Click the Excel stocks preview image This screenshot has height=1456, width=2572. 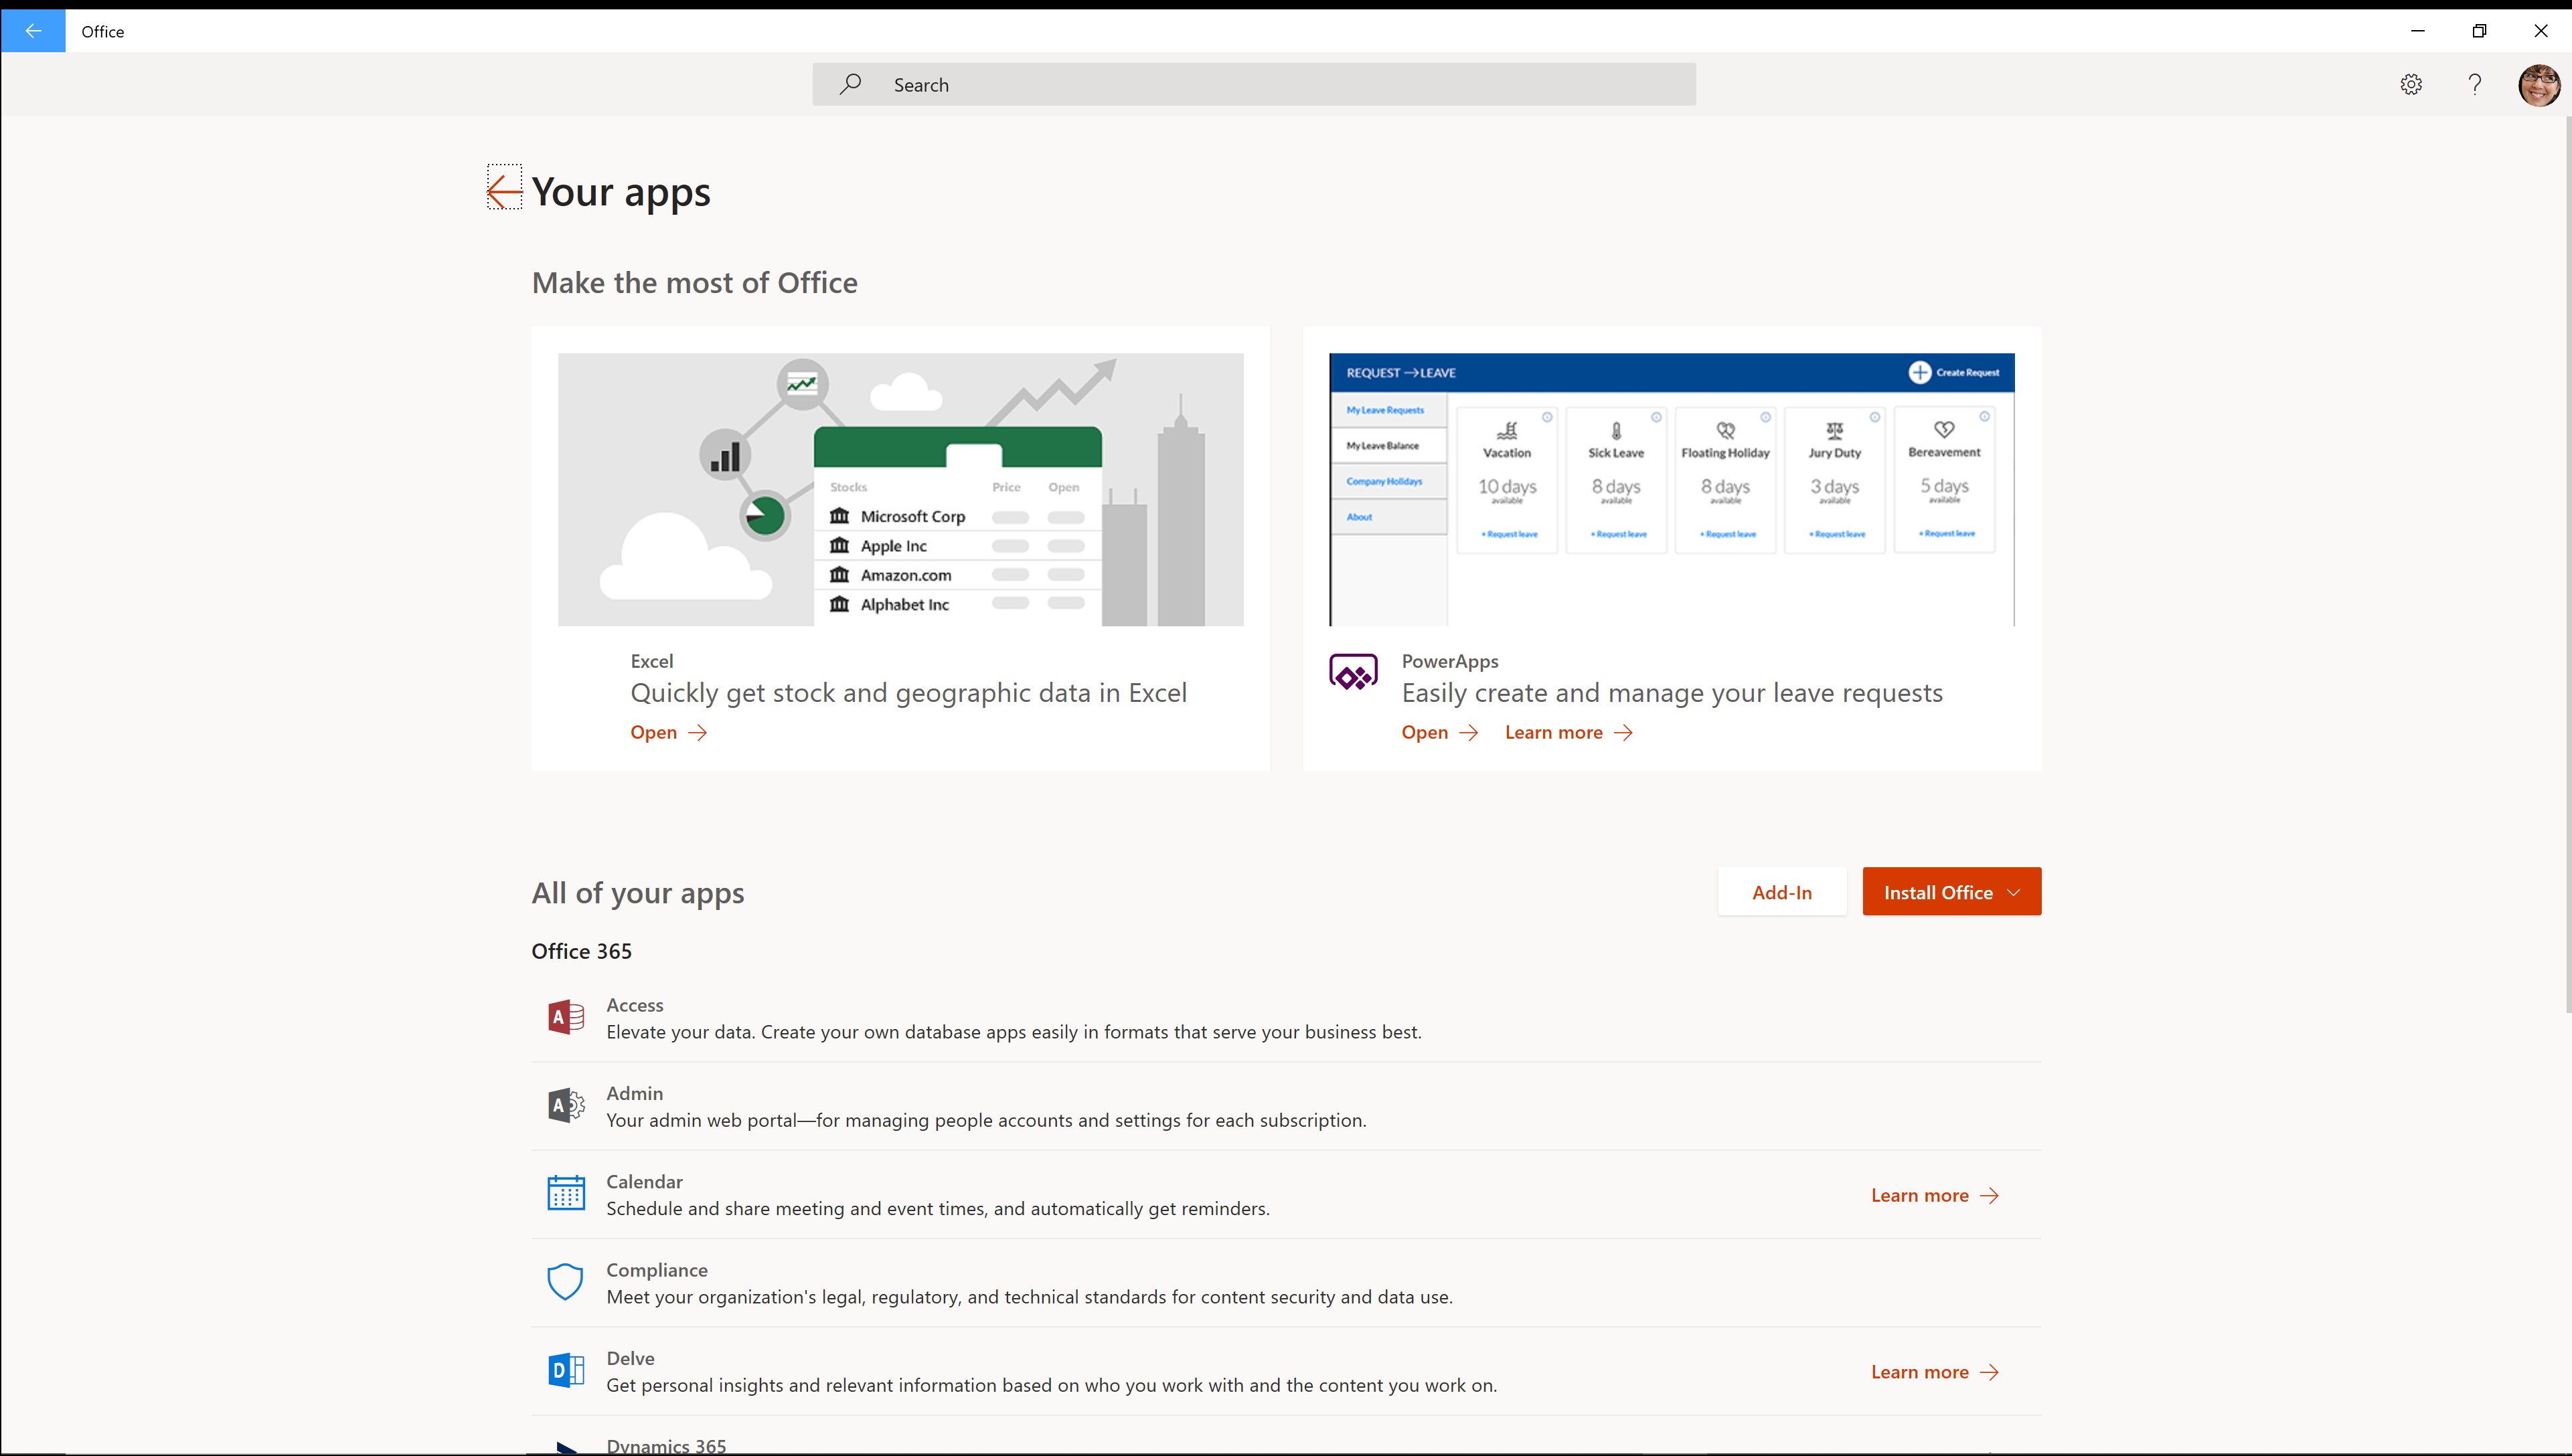coord(900,489)
